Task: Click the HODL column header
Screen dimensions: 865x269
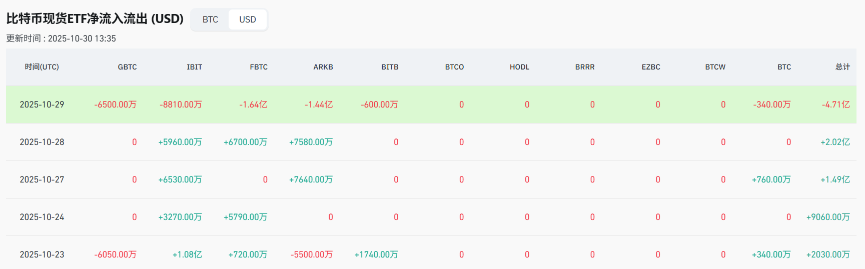Action: 519,67
